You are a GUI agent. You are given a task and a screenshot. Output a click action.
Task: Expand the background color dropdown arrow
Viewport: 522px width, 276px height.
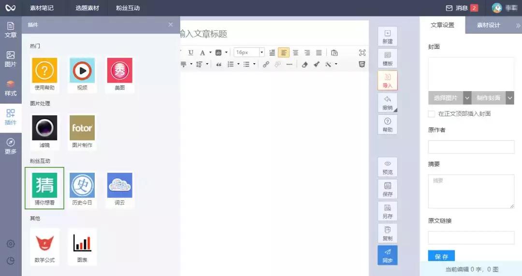(x=226, y=53)
